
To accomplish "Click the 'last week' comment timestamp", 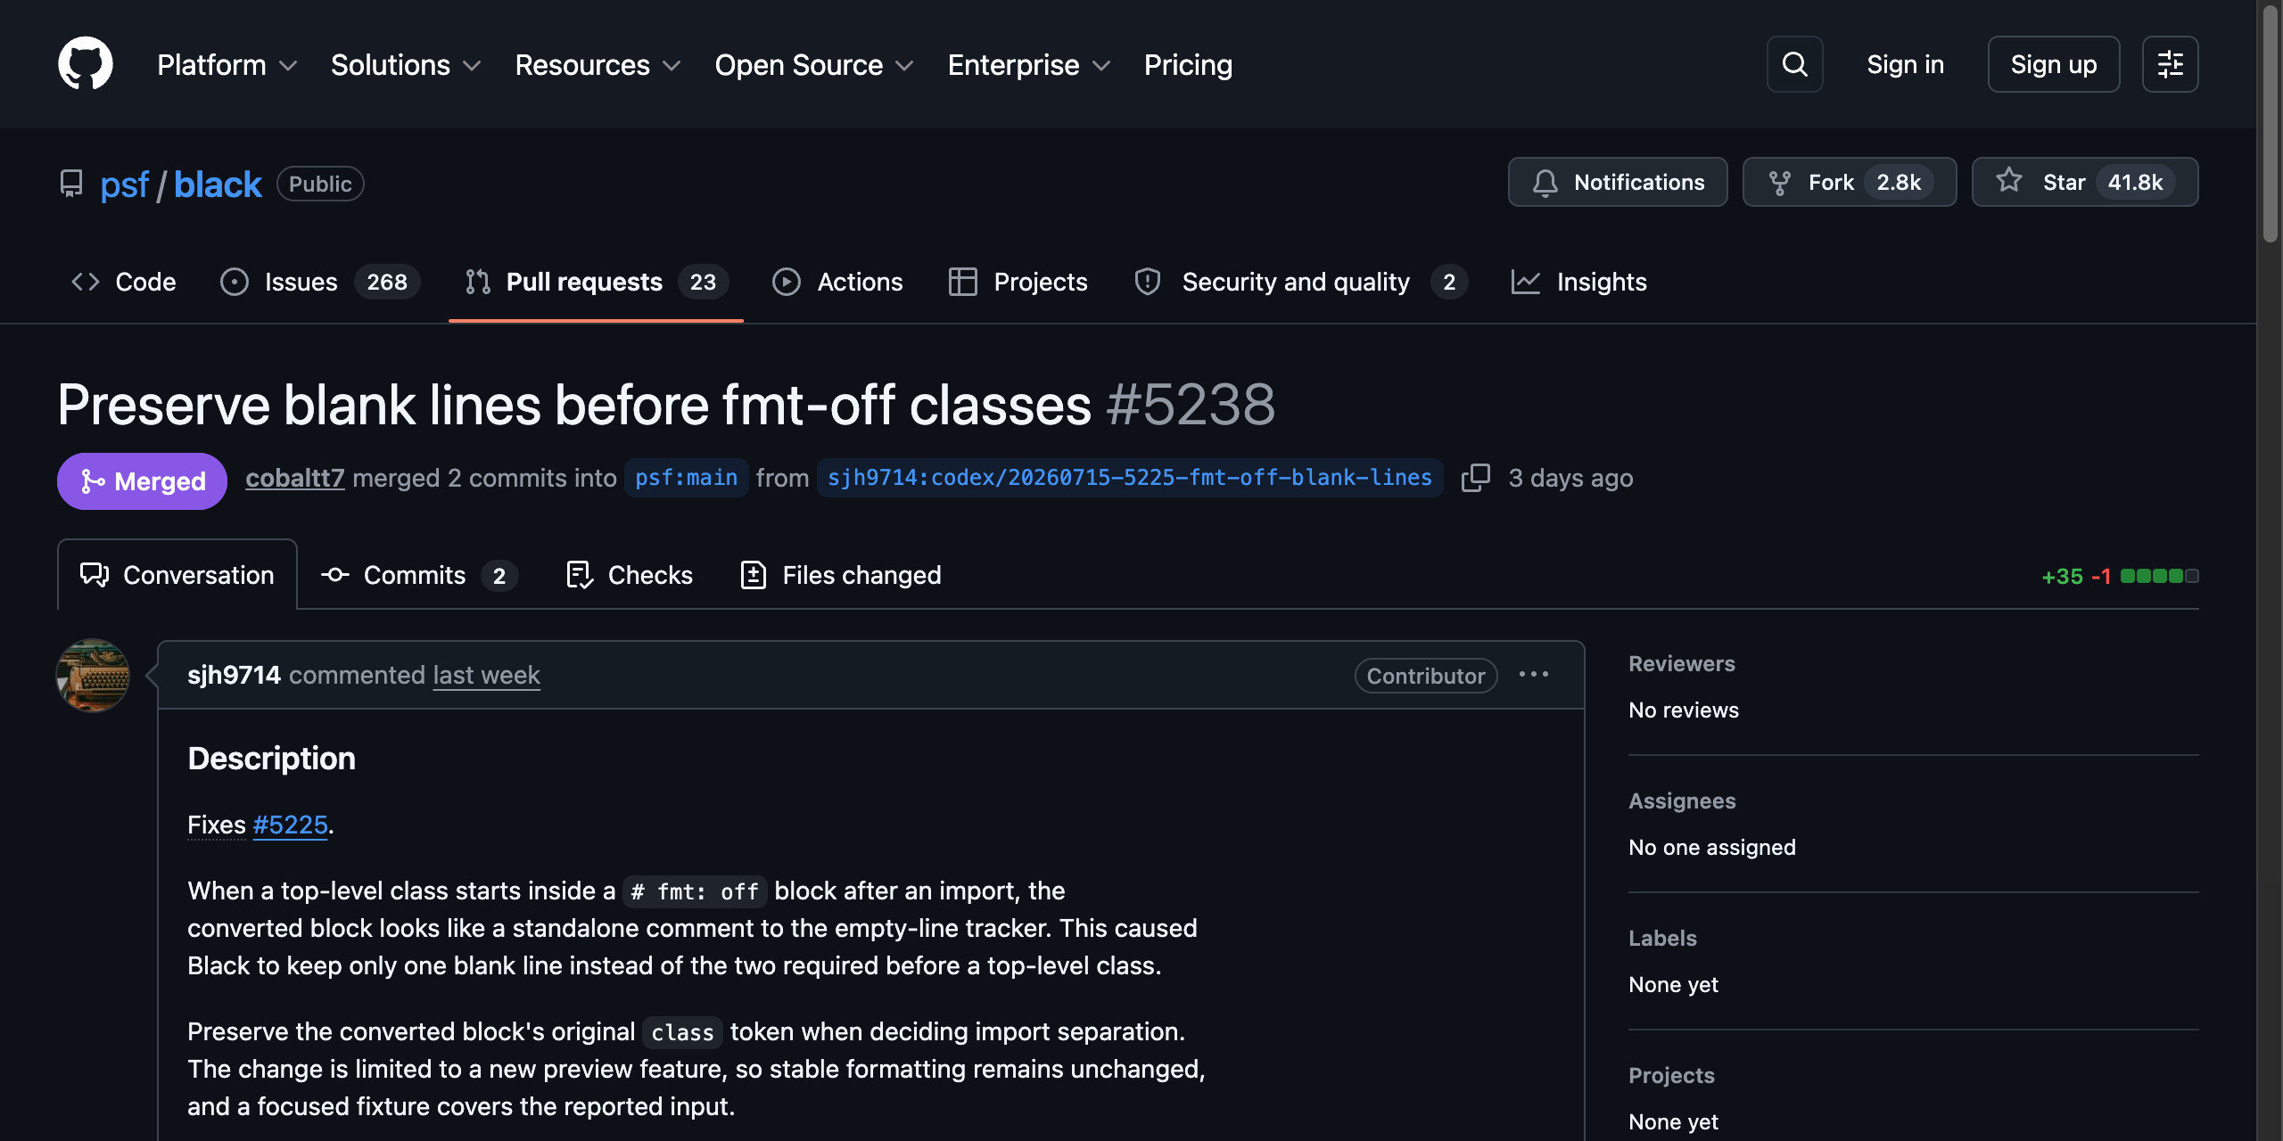I will 487,675.
